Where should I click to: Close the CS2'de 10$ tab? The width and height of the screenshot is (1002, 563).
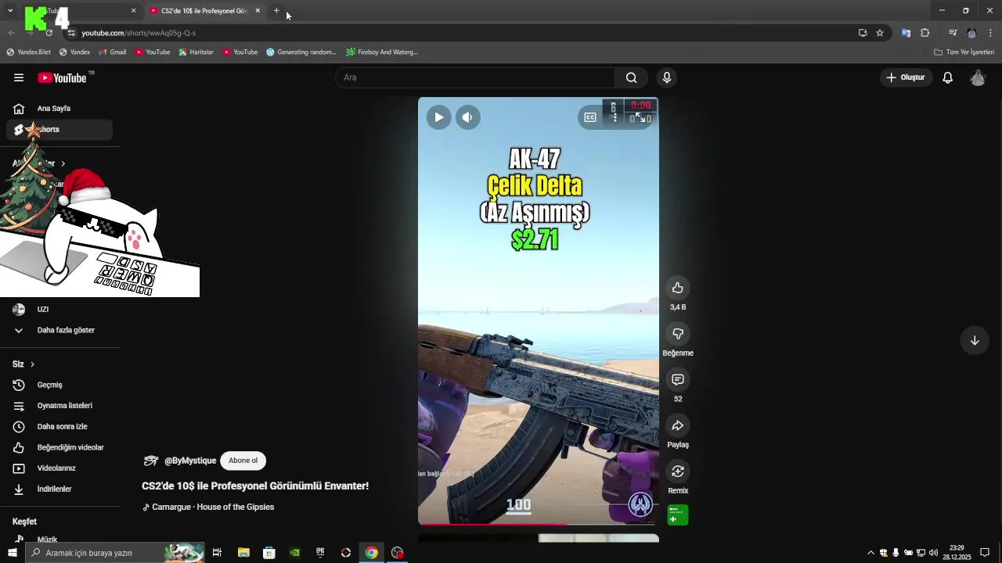click(x=258, y=11)
